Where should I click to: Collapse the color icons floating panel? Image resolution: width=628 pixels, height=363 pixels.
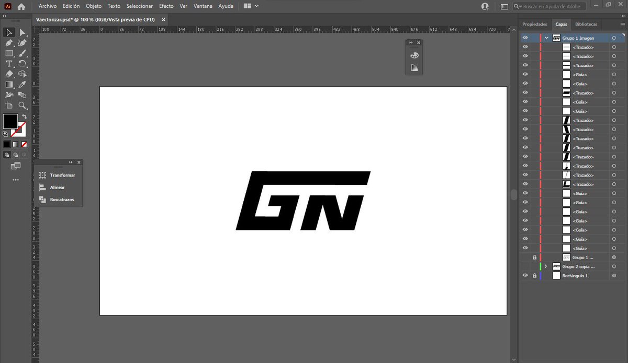pos(411,42)
